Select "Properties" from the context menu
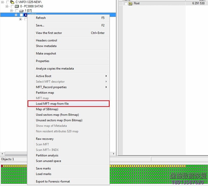 coord(42,61)
